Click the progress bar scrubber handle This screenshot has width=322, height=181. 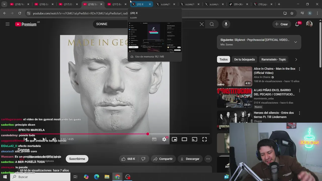(x=148, y=134)
